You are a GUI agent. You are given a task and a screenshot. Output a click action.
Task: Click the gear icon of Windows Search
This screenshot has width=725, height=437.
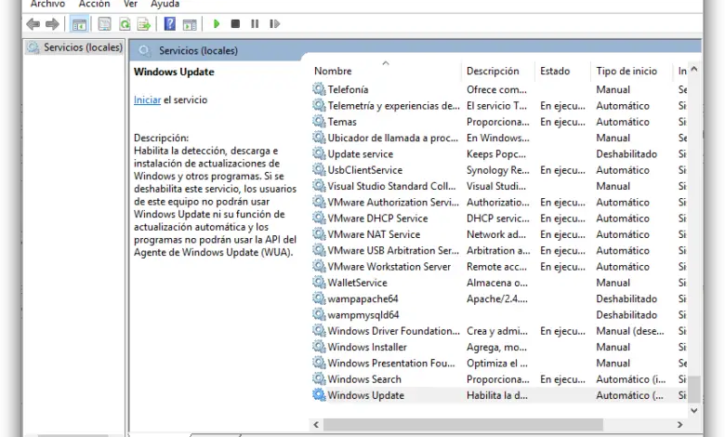pyautogui.click(x=319, y=378)
